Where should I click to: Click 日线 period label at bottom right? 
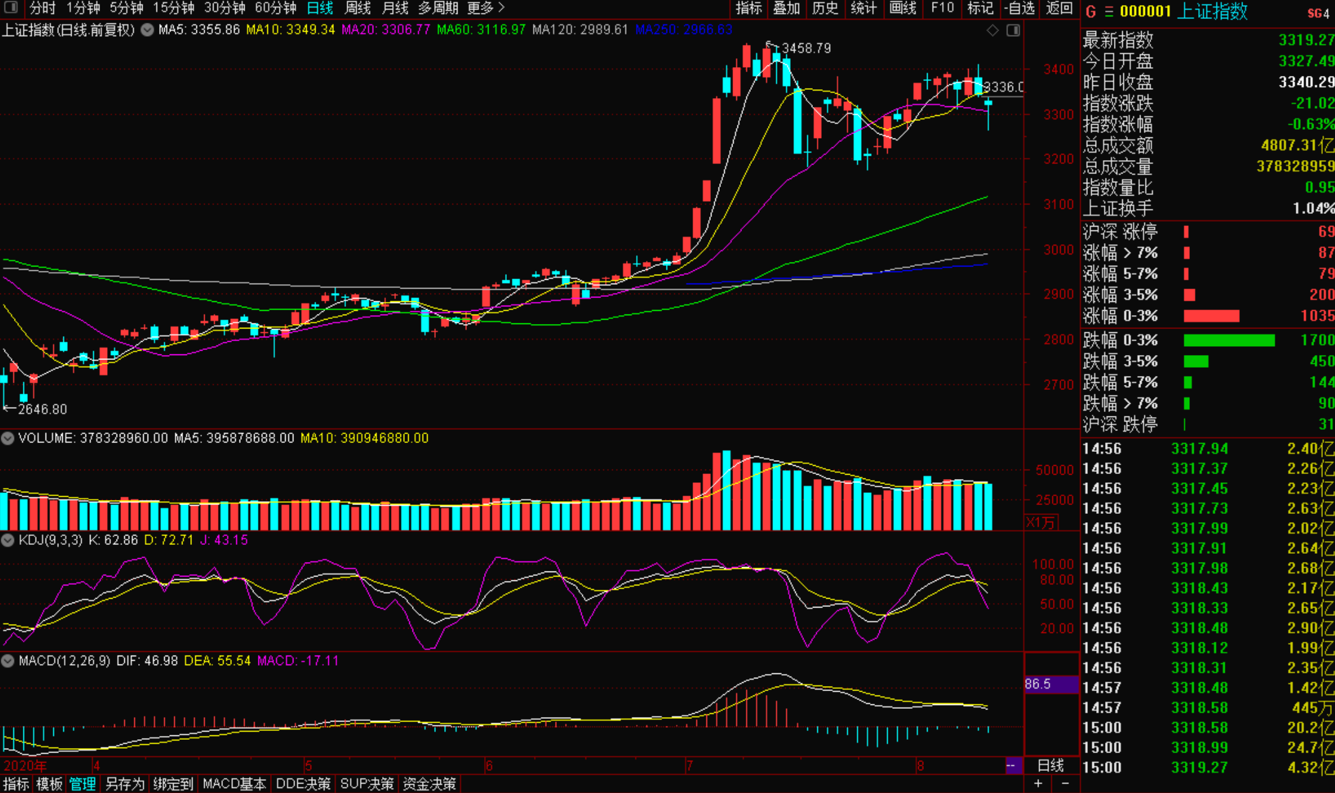pyautogui.click(x=1051, y=765)
